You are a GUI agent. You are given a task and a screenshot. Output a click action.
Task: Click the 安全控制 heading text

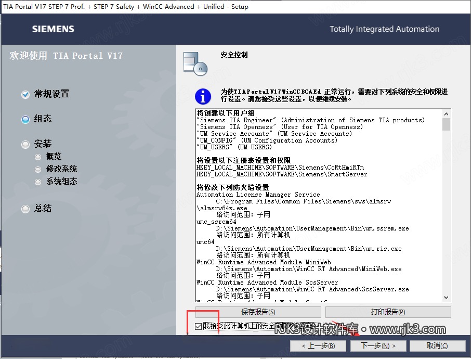[234, 55]
